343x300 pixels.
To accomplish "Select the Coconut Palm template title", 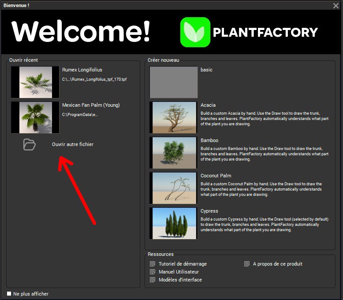I will 216,176.
